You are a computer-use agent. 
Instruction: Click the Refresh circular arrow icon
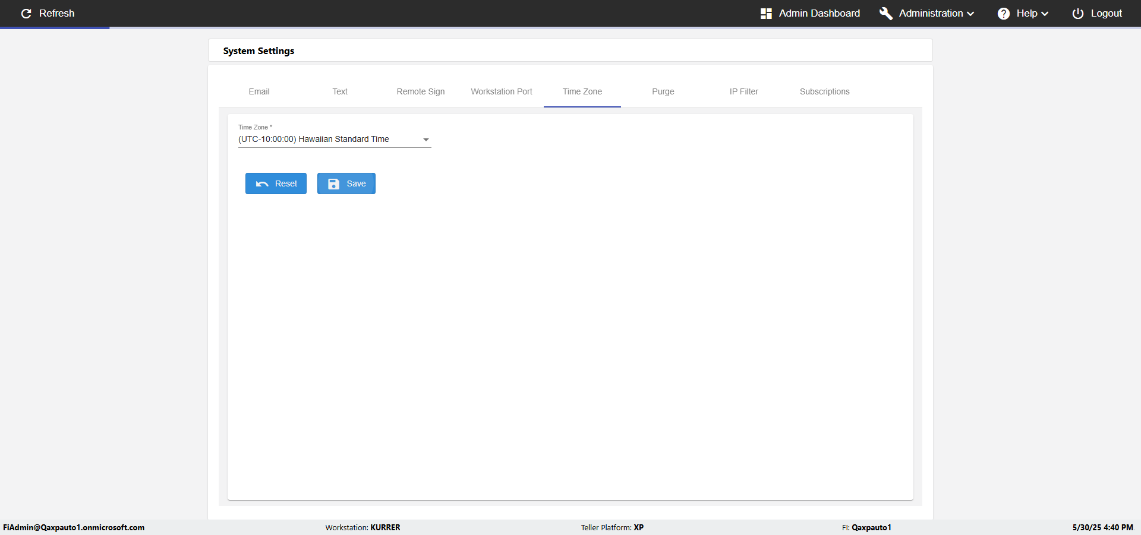26,13
